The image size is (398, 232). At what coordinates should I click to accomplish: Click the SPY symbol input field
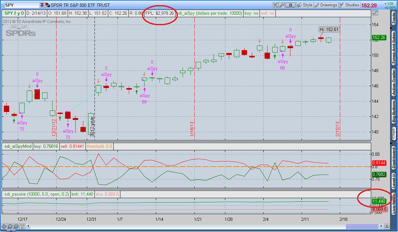tap(22, 5)
